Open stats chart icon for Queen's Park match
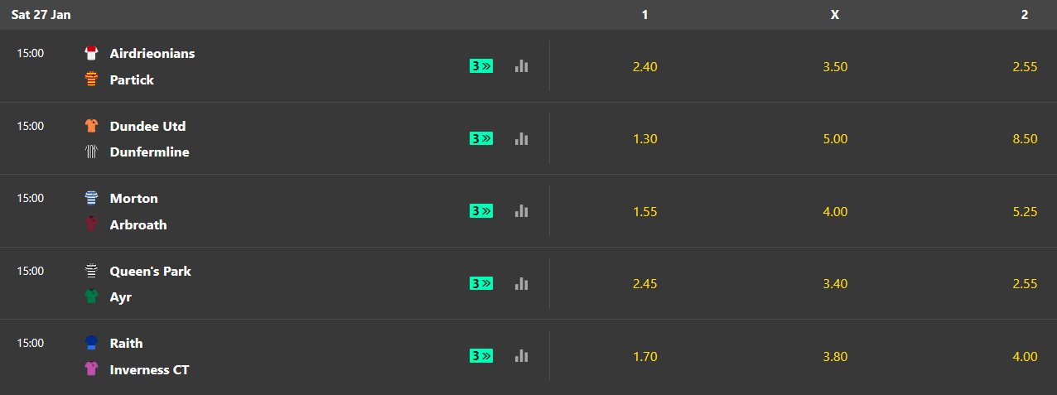The width and height of the screenshot is (1057, 395). click(521, 283)
